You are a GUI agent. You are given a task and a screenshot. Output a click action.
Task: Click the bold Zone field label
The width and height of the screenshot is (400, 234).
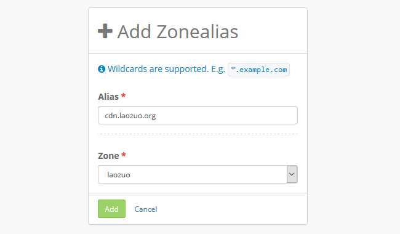pyautogui.click(x=108, y=156)
